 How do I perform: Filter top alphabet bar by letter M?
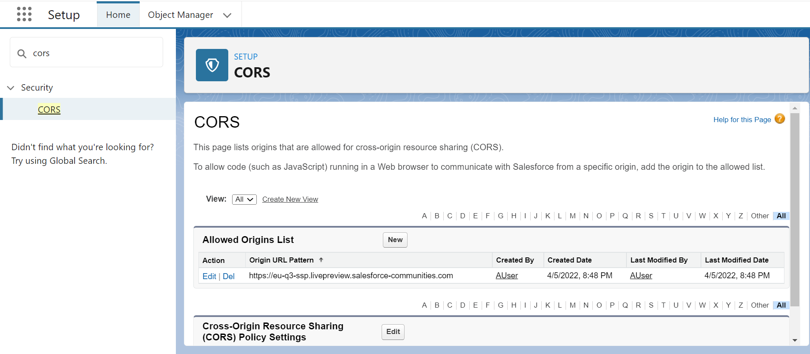coord(573,216)
